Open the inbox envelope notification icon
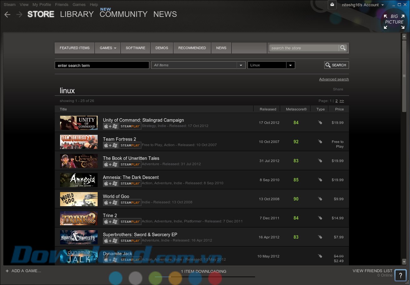 tap(332, 5)
